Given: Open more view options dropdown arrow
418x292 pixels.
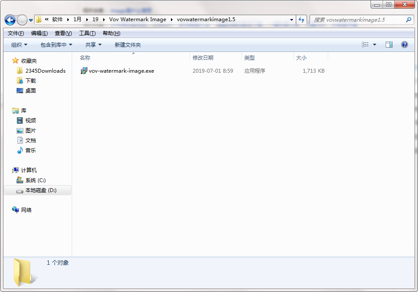Looking at the screenshot, I should click(x=374, y=45).
